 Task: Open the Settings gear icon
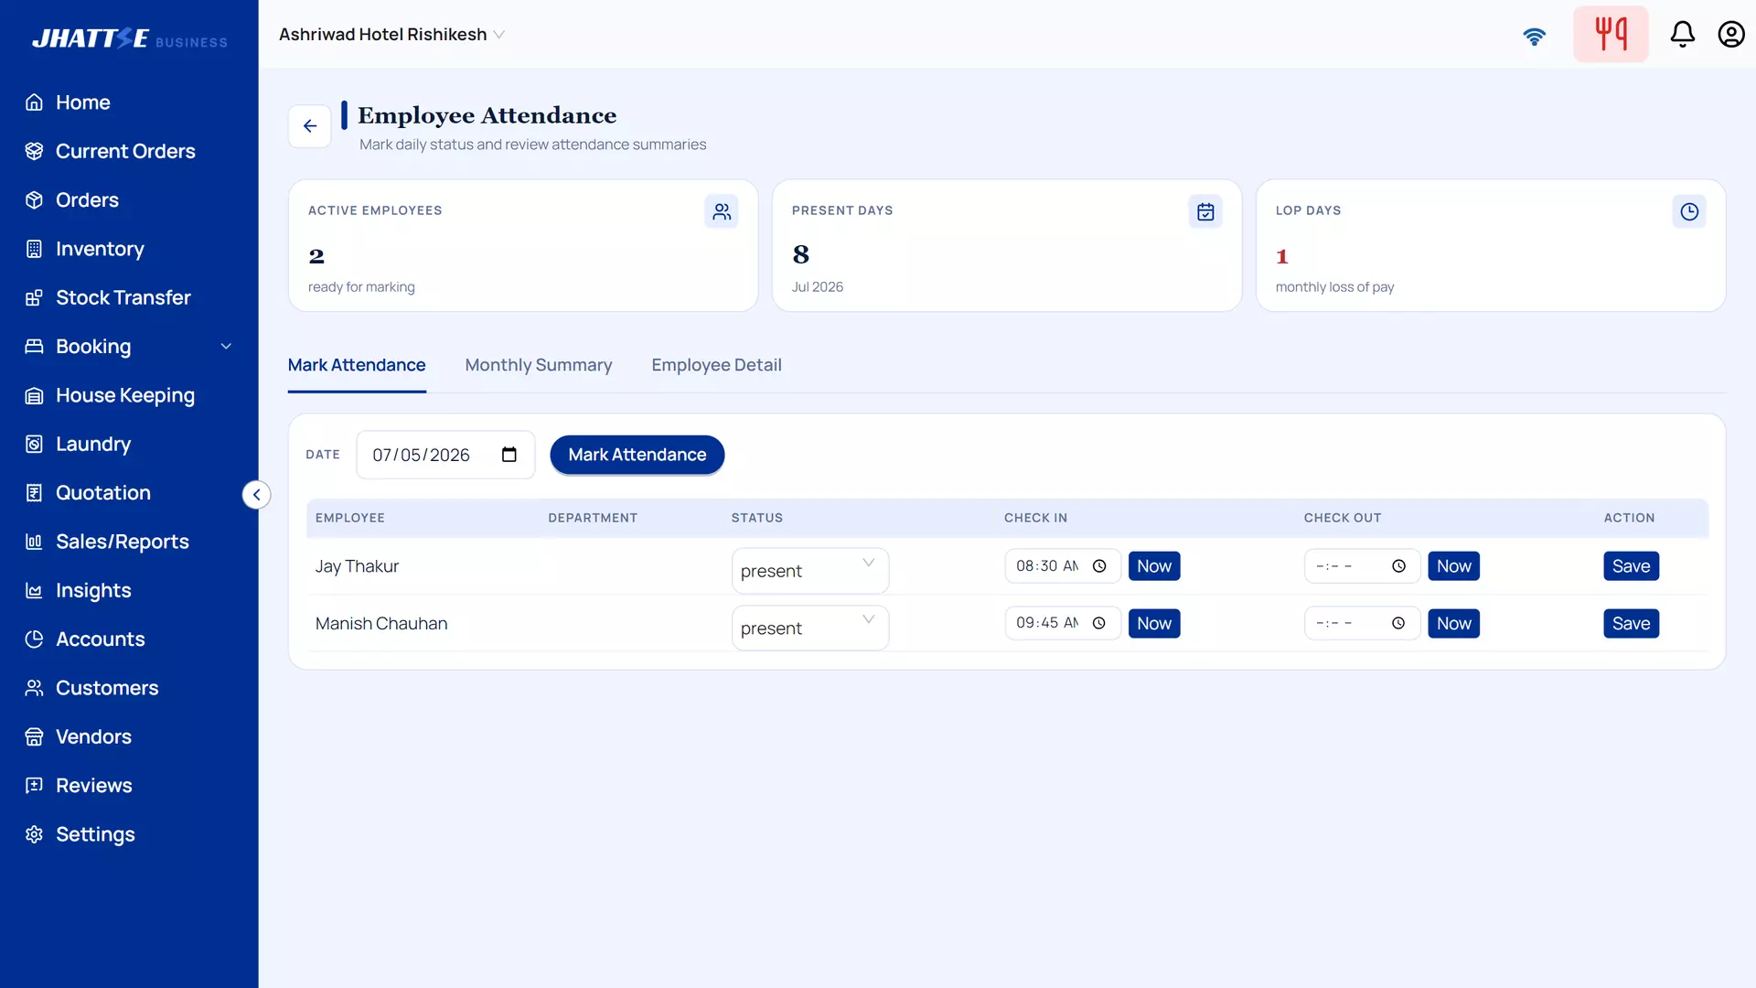[34, 834]
